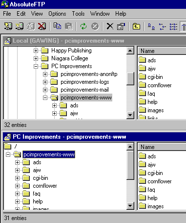Click the remote tree scroll-down arrow
This screenshot has height=223, width=186.
130,206
